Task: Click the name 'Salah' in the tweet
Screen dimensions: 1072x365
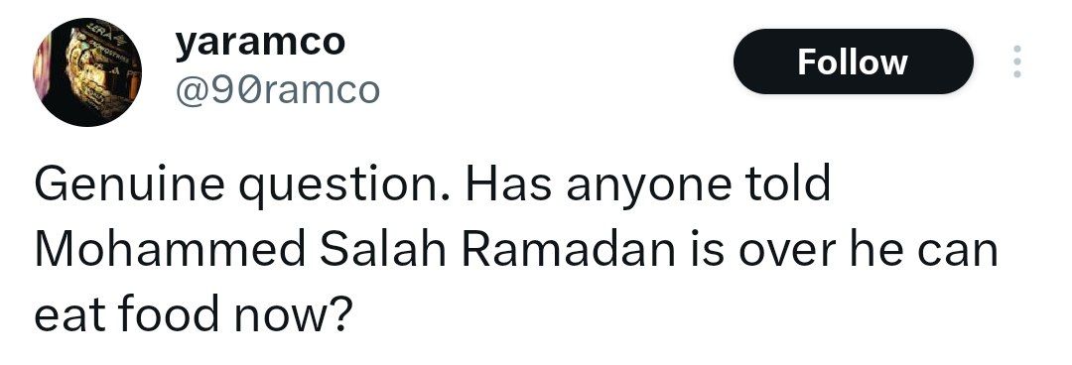Action: coord(383,250)
